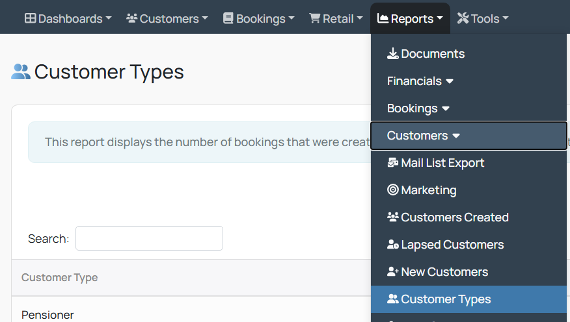Open the Tools dropdown menu
570x322 pixels.
[x=483, y=18]
